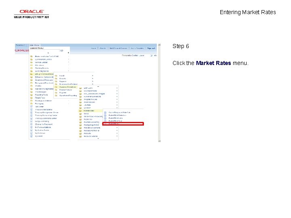Open File Locations and Images folder

coord(94,94)
